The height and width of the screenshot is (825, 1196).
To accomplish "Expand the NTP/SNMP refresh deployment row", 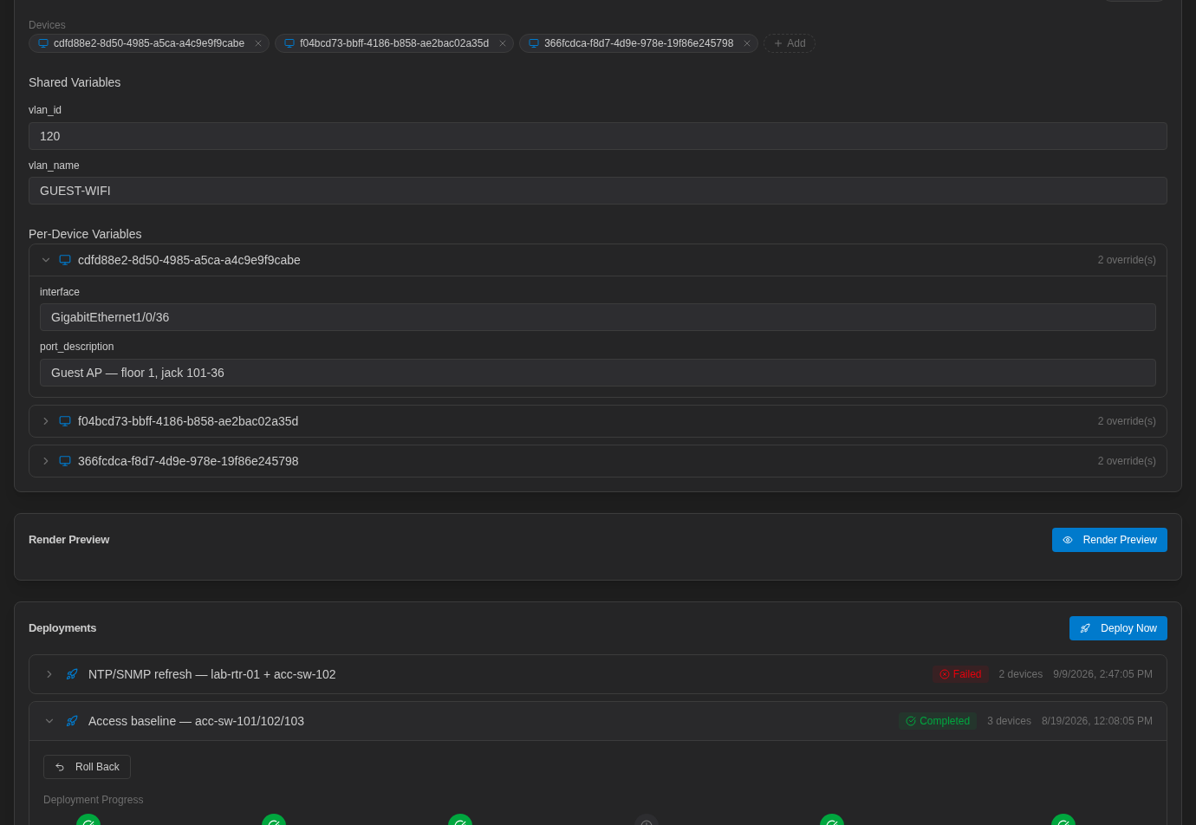I will click(49, 674).
